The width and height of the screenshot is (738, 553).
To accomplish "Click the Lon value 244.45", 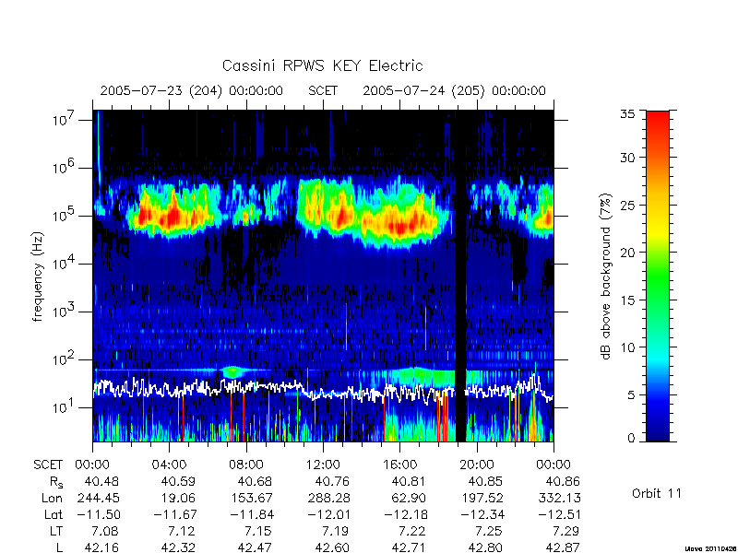I will [98, 498].
